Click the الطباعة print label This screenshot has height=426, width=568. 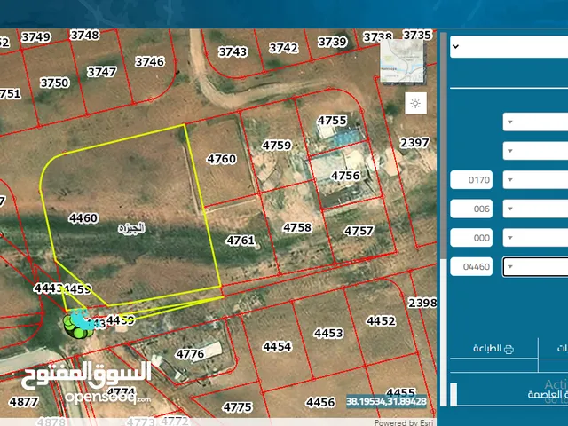(487, 349)
